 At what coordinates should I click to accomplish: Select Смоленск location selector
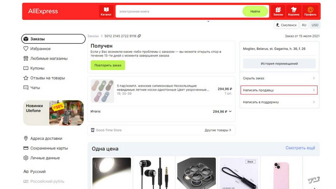pos(286,25)
